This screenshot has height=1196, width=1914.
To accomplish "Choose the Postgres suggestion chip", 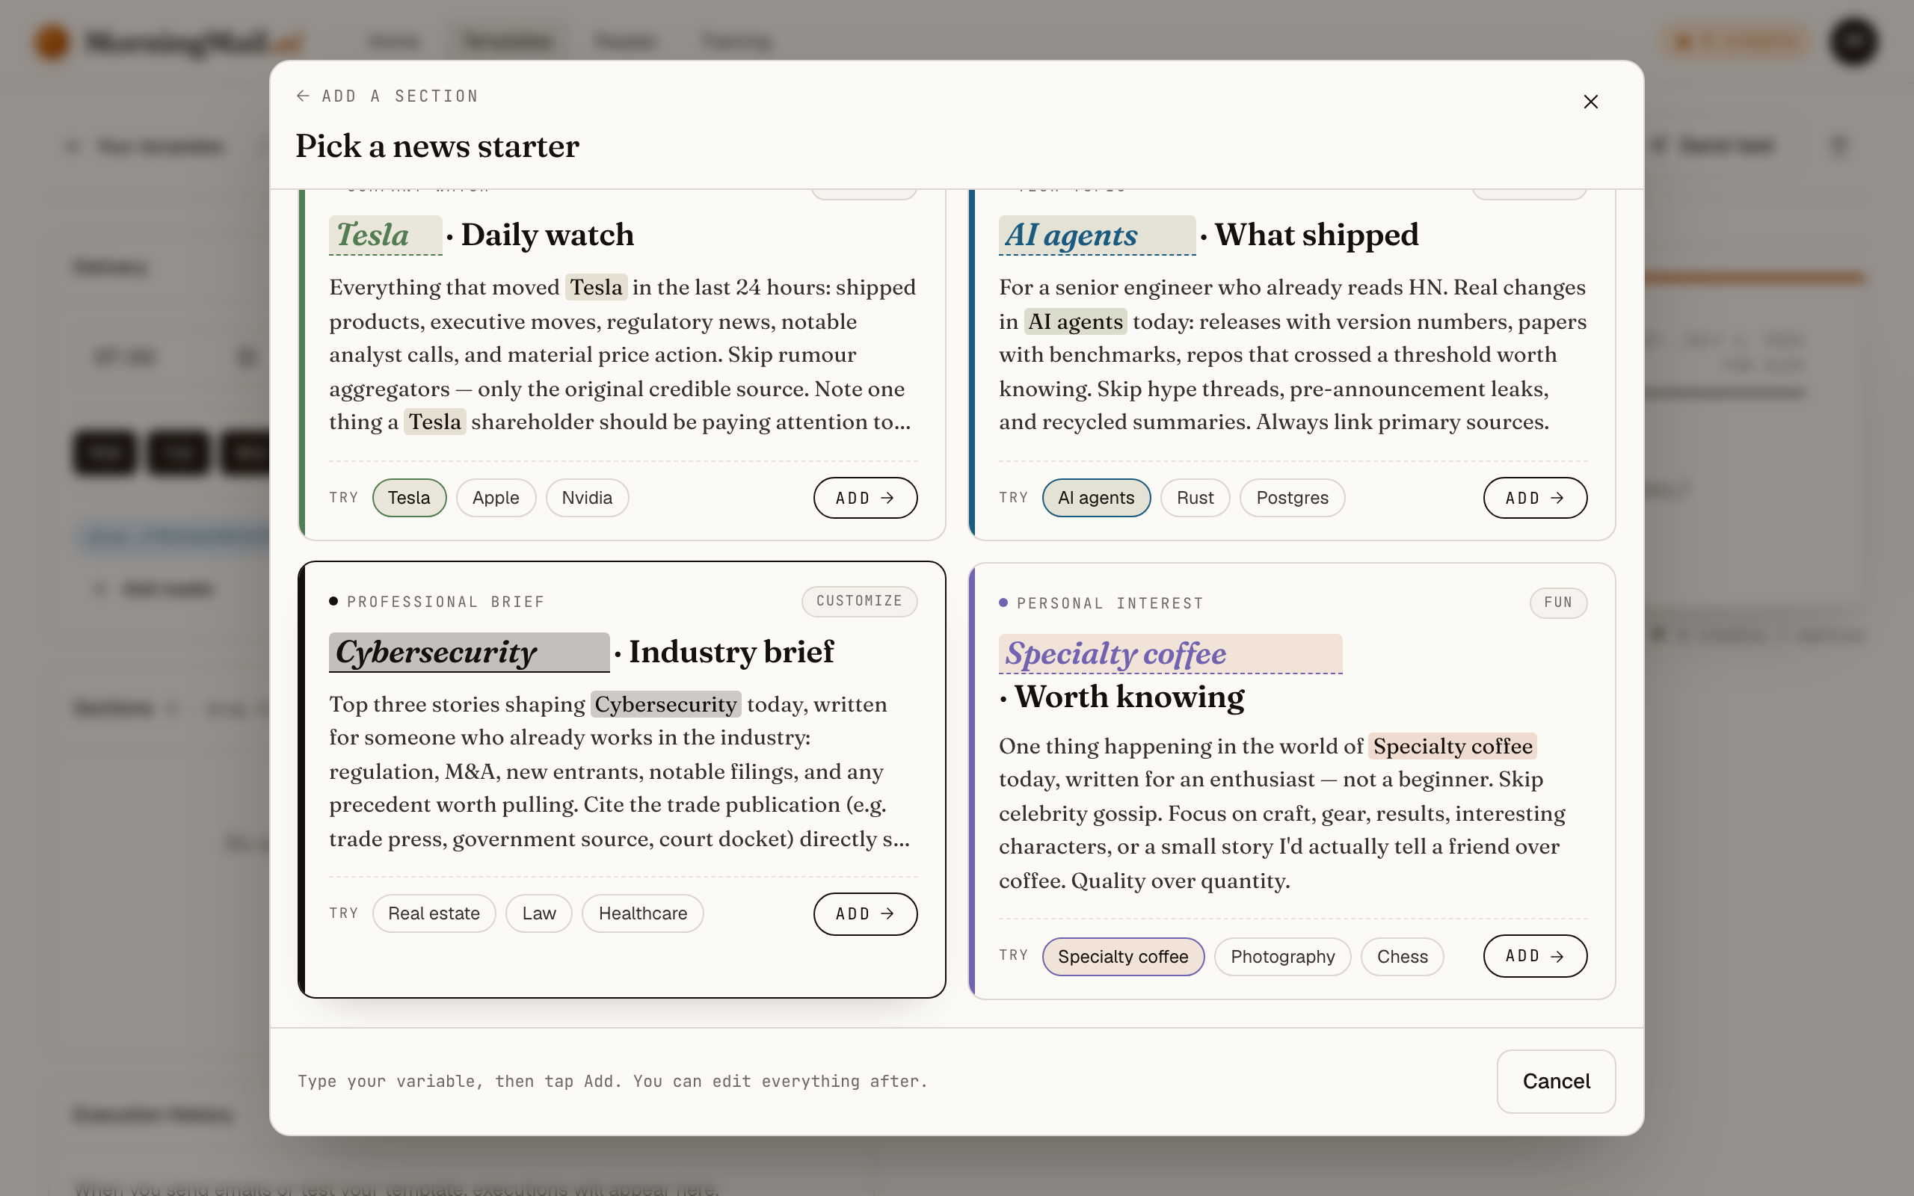I will point(1293,498).
